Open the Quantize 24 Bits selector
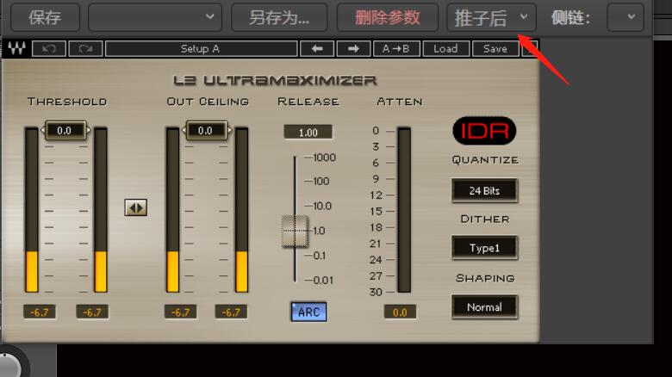 click(x=485, y=190)
